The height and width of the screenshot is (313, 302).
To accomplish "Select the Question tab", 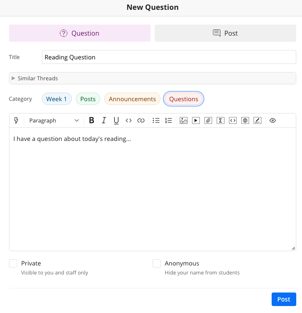I will tap(80, 33).
